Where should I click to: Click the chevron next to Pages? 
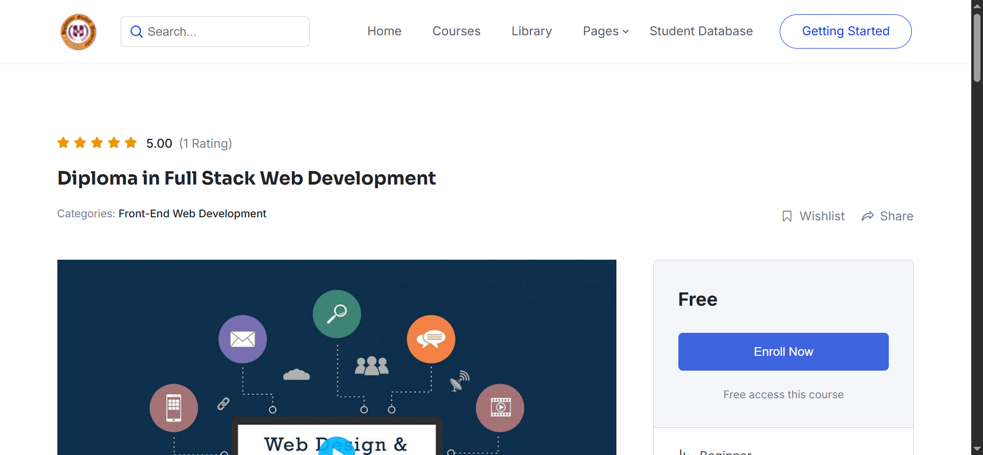pyautogui.click(x=626, y=32)
